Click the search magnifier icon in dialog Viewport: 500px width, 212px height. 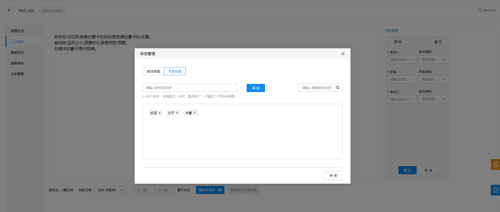pyautogui.click(x=338, y=88)
